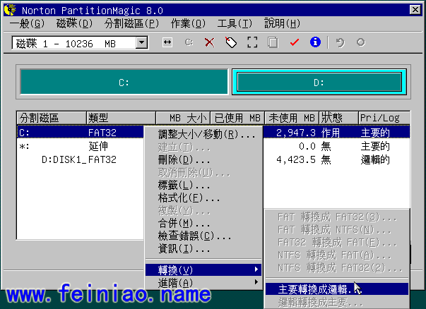The height and width of the screenshot is (309, 426).
Task: Click the label tag toolbar icon
Action: (x=230, y=42)
